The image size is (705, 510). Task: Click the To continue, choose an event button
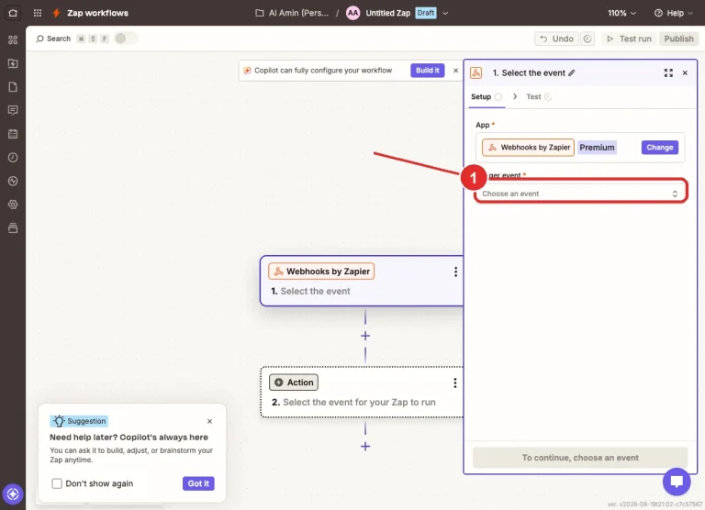pyautogui.click(x=580, y=458)
